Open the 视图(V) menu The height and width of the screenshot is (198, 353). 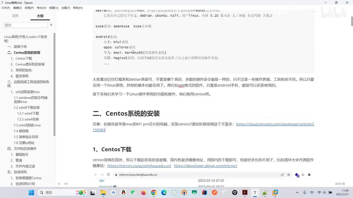coord(54,8)
